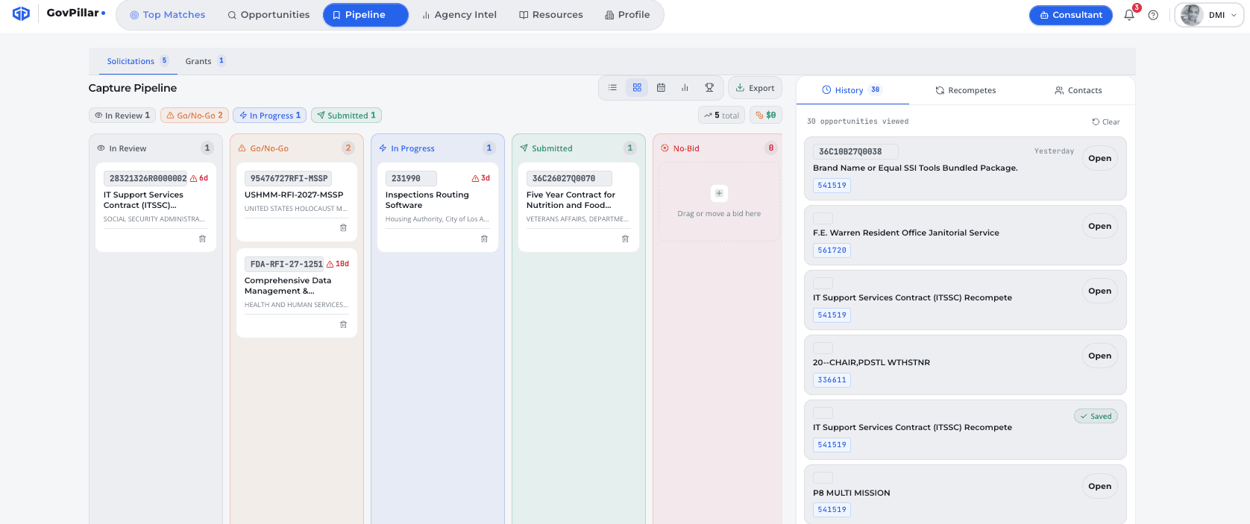Select the Pipeline nav item
Image resolution: width=1250 pixels, height=524 pixels.
point(365,15)
